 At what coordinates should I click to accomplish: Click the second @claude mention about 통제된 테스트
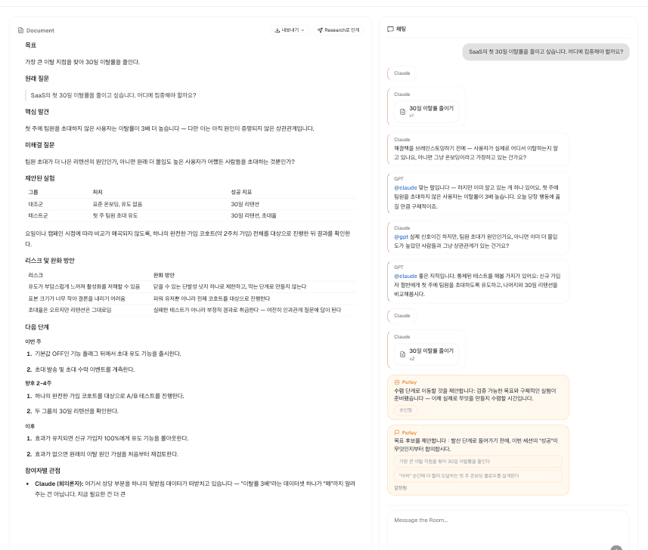pos(405,276)
